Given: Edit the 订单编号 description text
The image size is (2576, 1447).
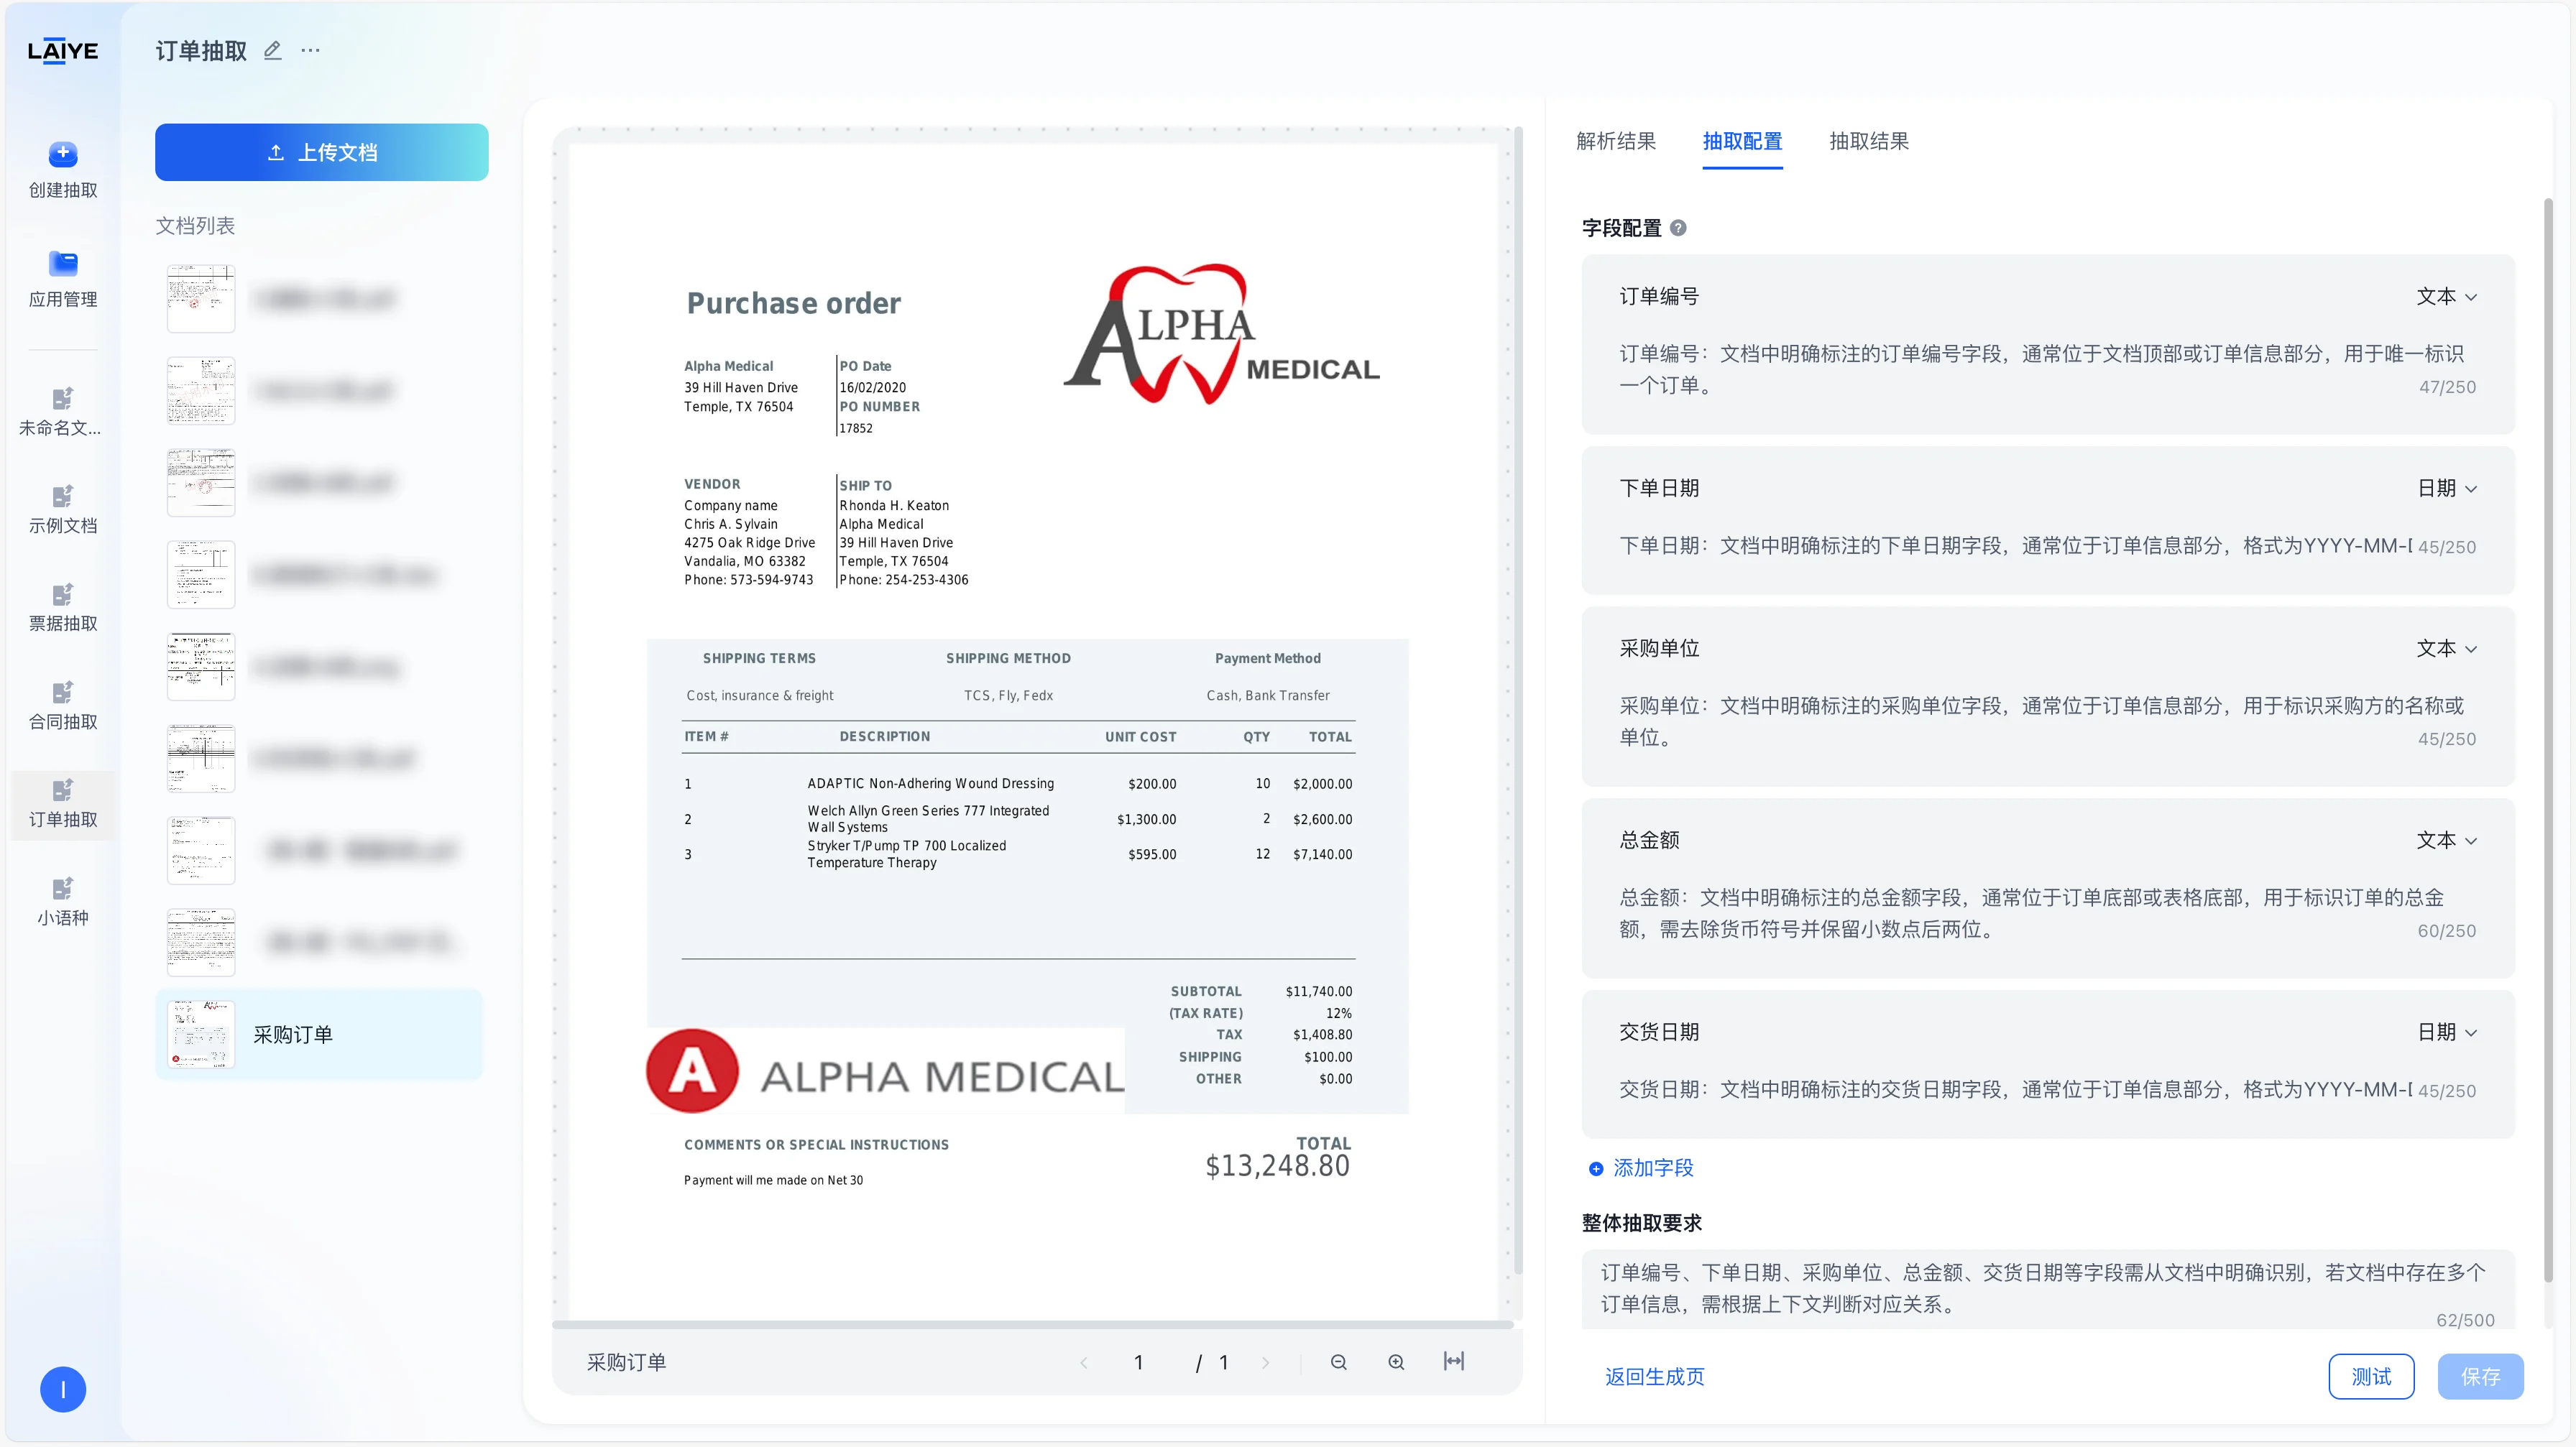Looking at the screenshot, I should coord(2041,370).
